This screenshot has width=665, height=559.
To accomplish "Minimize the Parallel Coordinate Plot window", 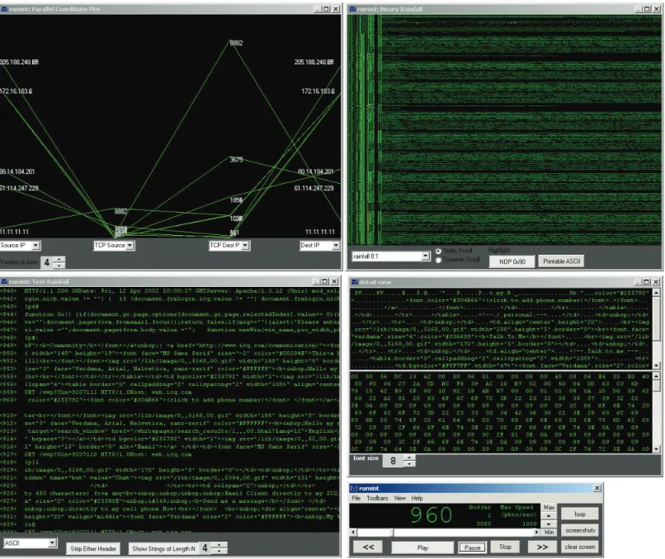I will click(318, 9).
